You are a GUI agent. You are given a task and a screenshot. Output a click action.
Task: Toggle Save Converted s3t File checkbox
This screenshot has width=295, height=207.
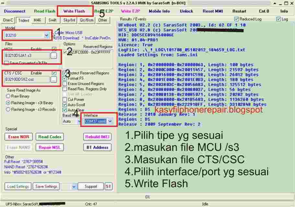point(6,63)
